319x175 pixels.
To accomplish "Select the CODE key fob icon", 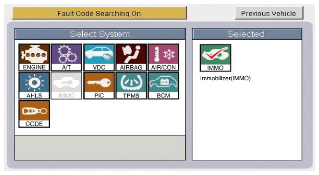I will pyautogui.click(x=34, y=114).
